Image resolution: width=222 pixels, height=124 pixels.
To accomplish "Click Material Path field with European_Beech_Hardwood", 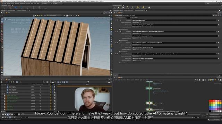I will point(175,58).
